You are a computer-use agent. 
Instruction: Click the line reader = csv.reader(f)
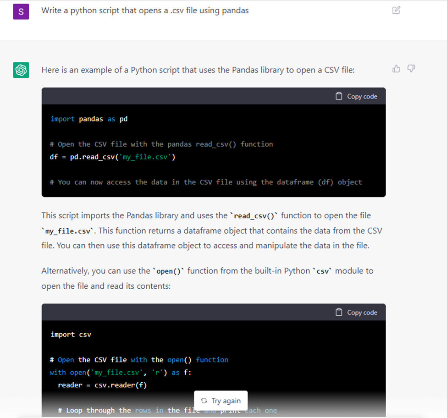tap(102, 385)
